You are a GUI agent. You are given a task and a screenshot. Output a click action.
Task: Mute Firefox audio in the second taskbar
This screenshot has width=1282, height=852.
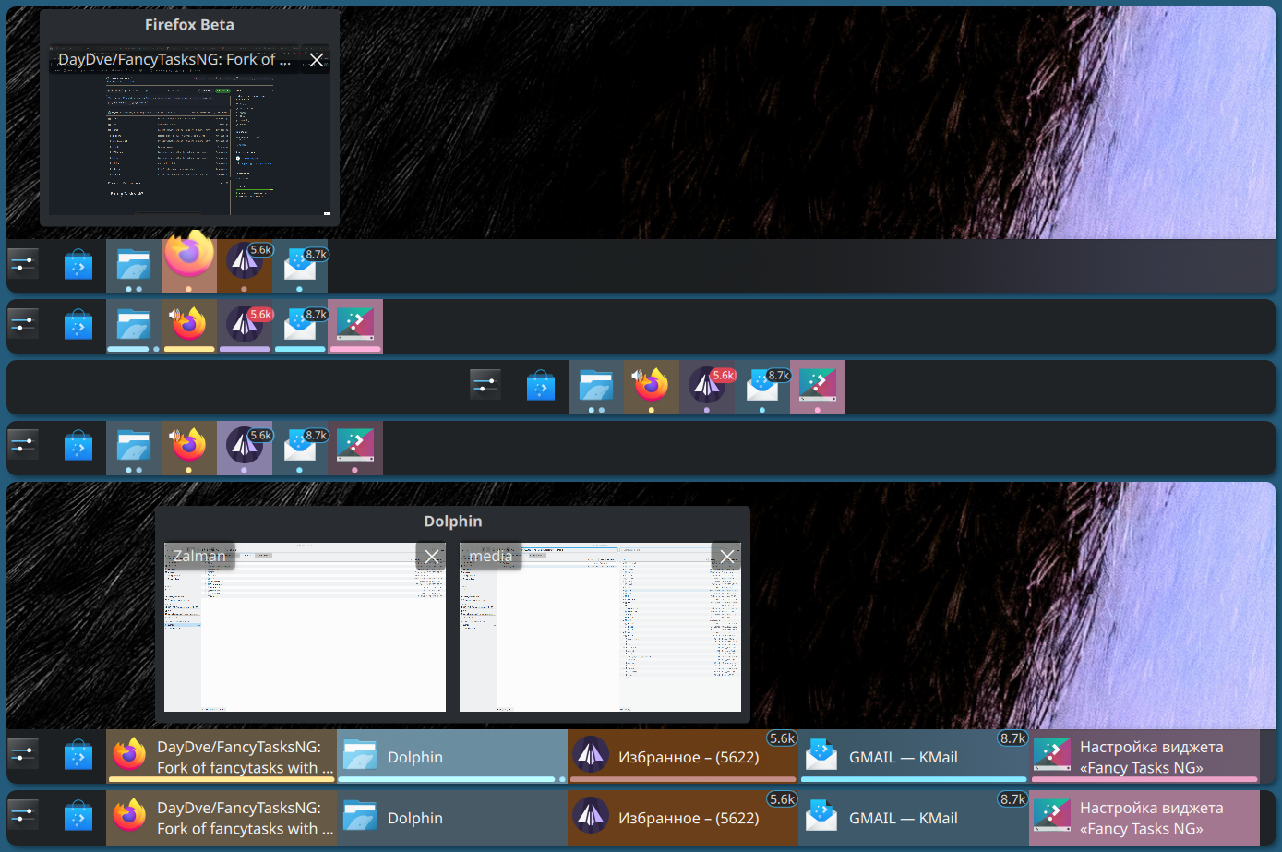tap(174, 315)
